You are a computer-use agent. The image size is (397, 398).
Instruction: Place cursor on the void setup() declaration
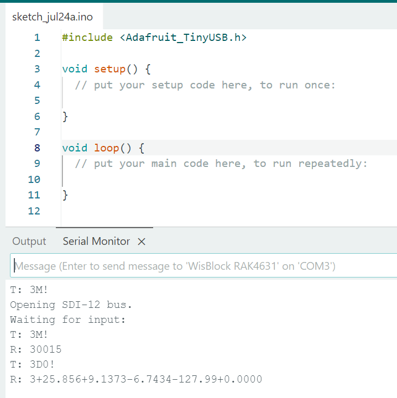106,69
